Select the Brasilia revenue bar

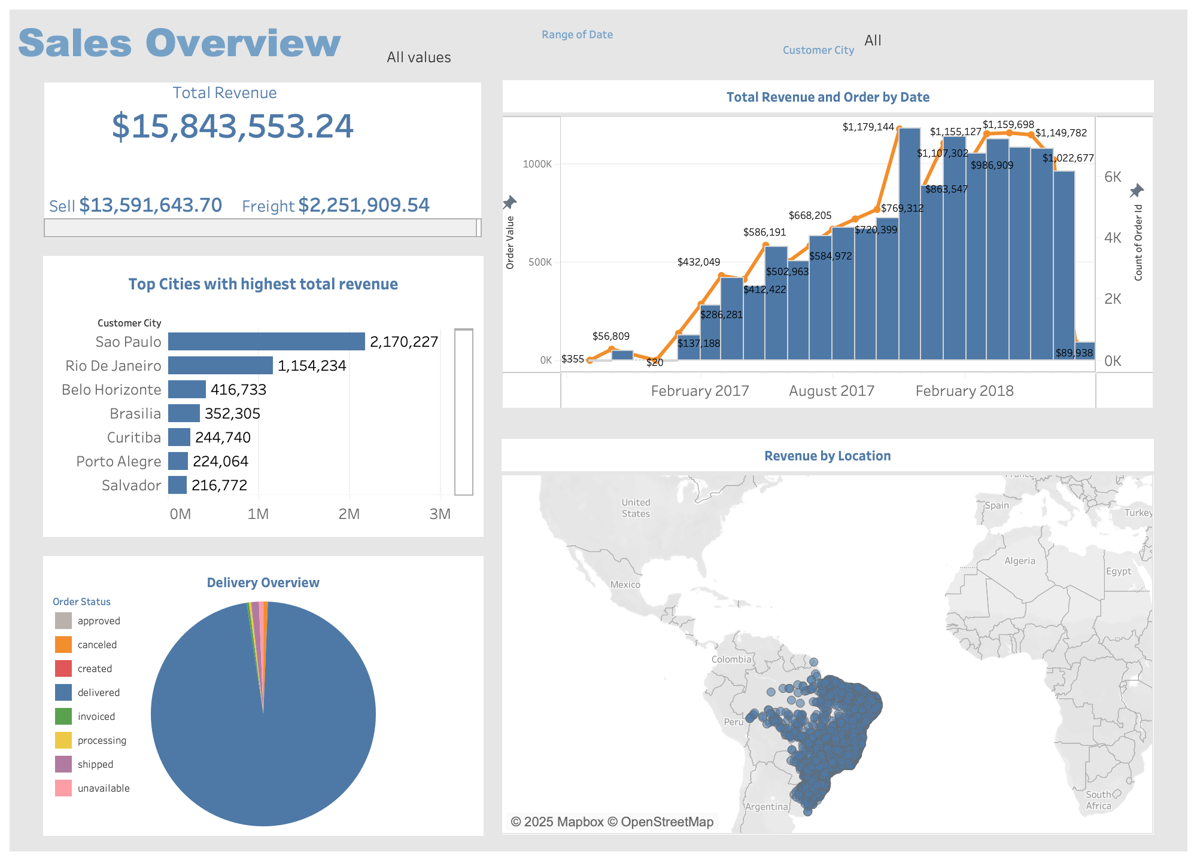coord(184,413)
